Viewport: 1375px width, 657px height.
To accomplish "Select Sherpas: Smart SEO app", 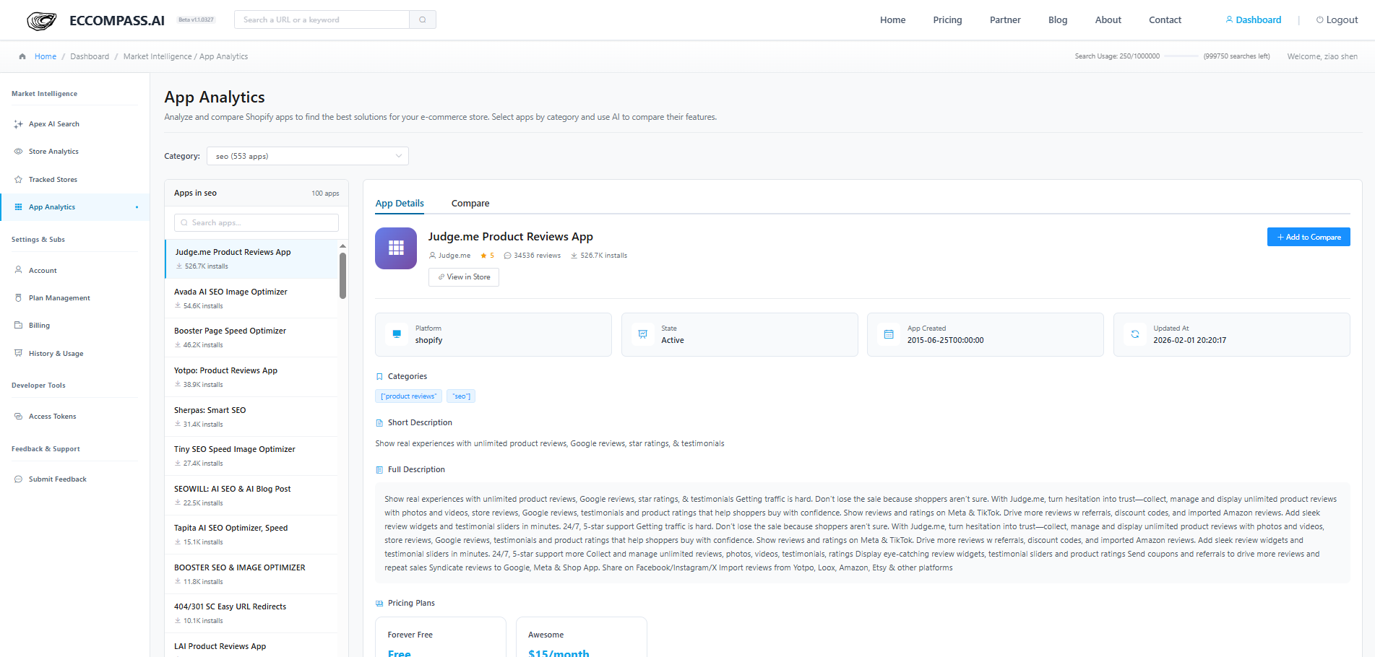I will click(251, 417).
